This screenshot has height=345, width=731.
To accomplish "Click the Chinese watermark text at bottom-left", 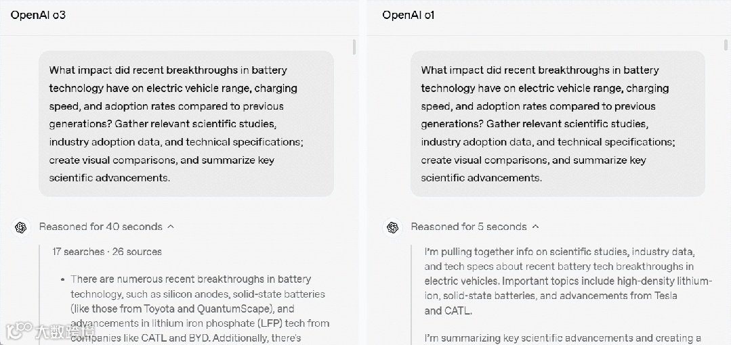I will click(x=65, y=331).
